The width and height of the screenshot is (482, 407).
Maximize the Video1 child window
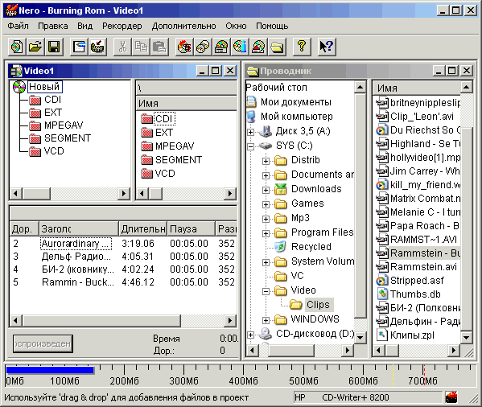[215, 71]
